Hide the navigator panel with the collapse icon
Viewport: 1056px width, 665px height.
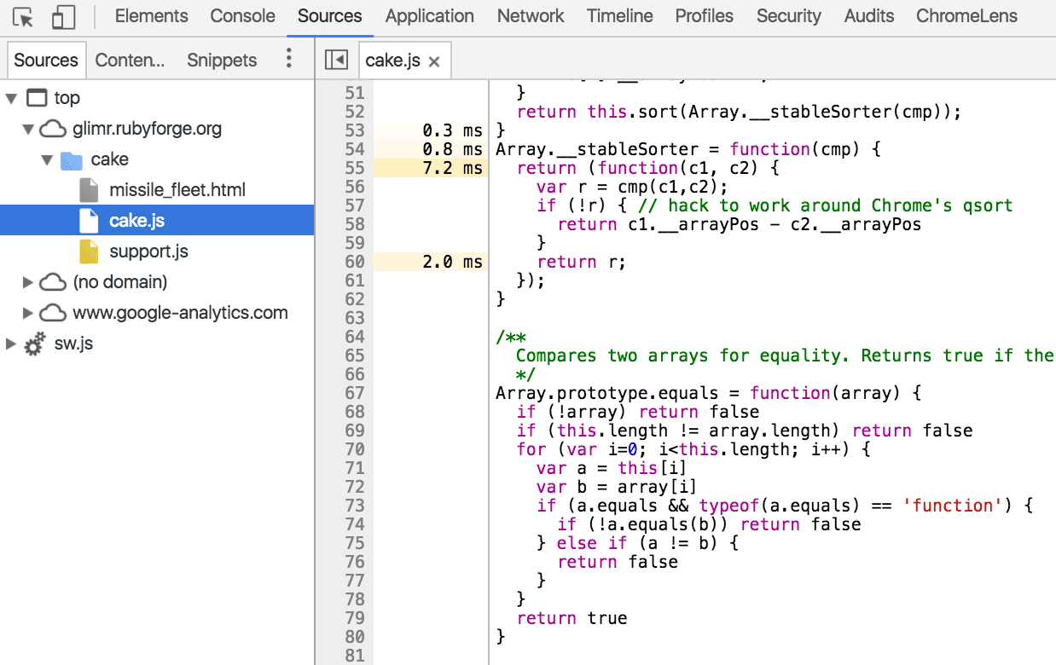(x=336, y=60)
